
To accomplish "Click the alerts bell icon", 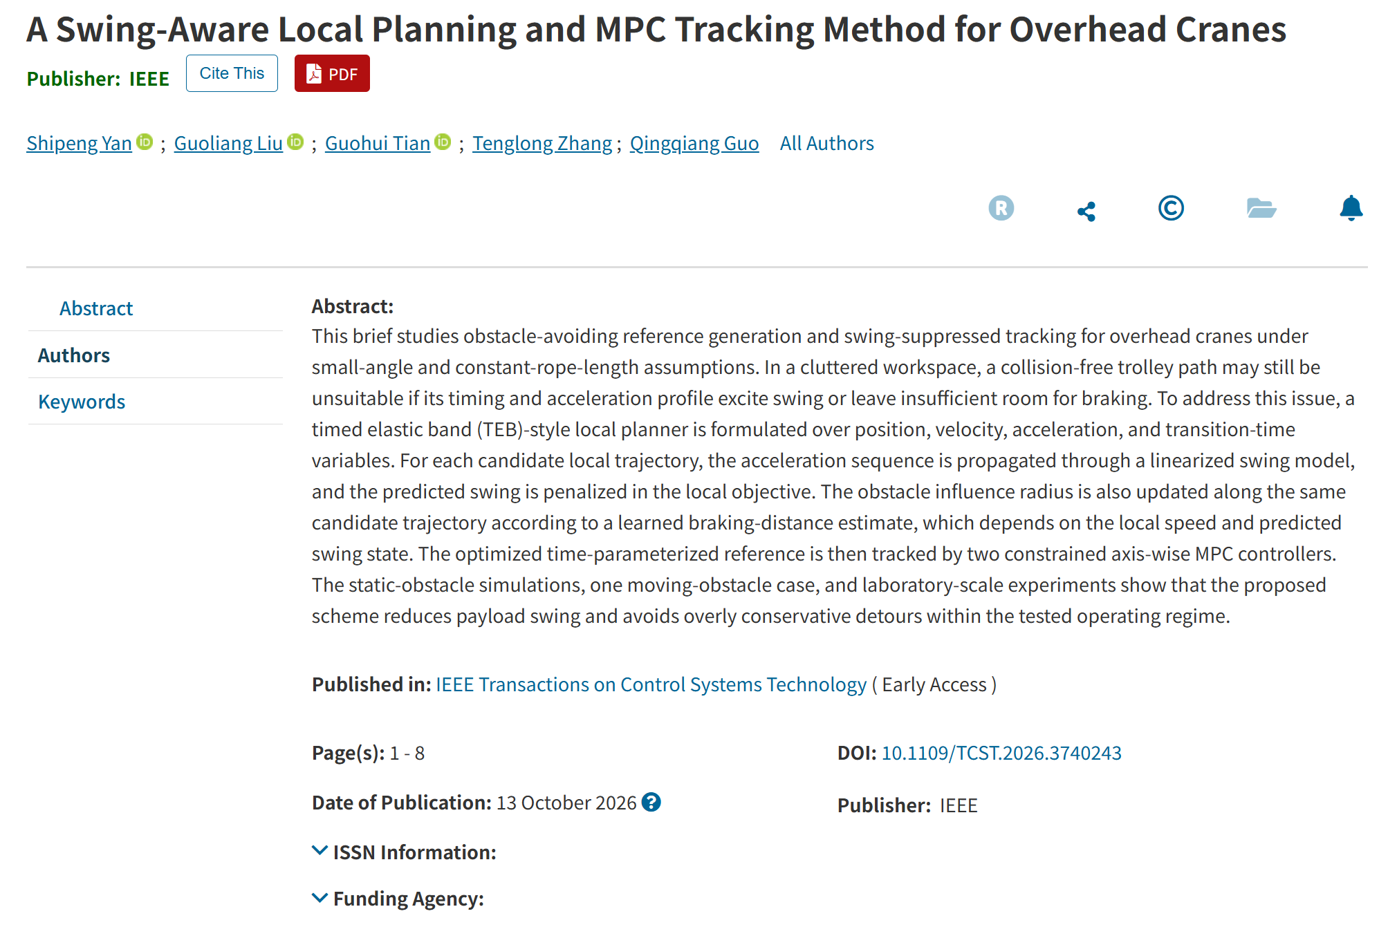I will coord(1351,208).
